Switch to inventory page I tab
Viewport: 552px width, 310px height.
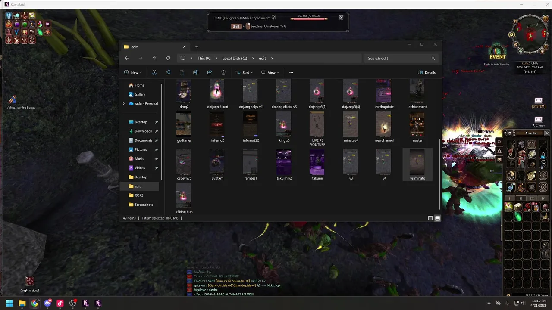pyautogui.click(x=510, y=198)
